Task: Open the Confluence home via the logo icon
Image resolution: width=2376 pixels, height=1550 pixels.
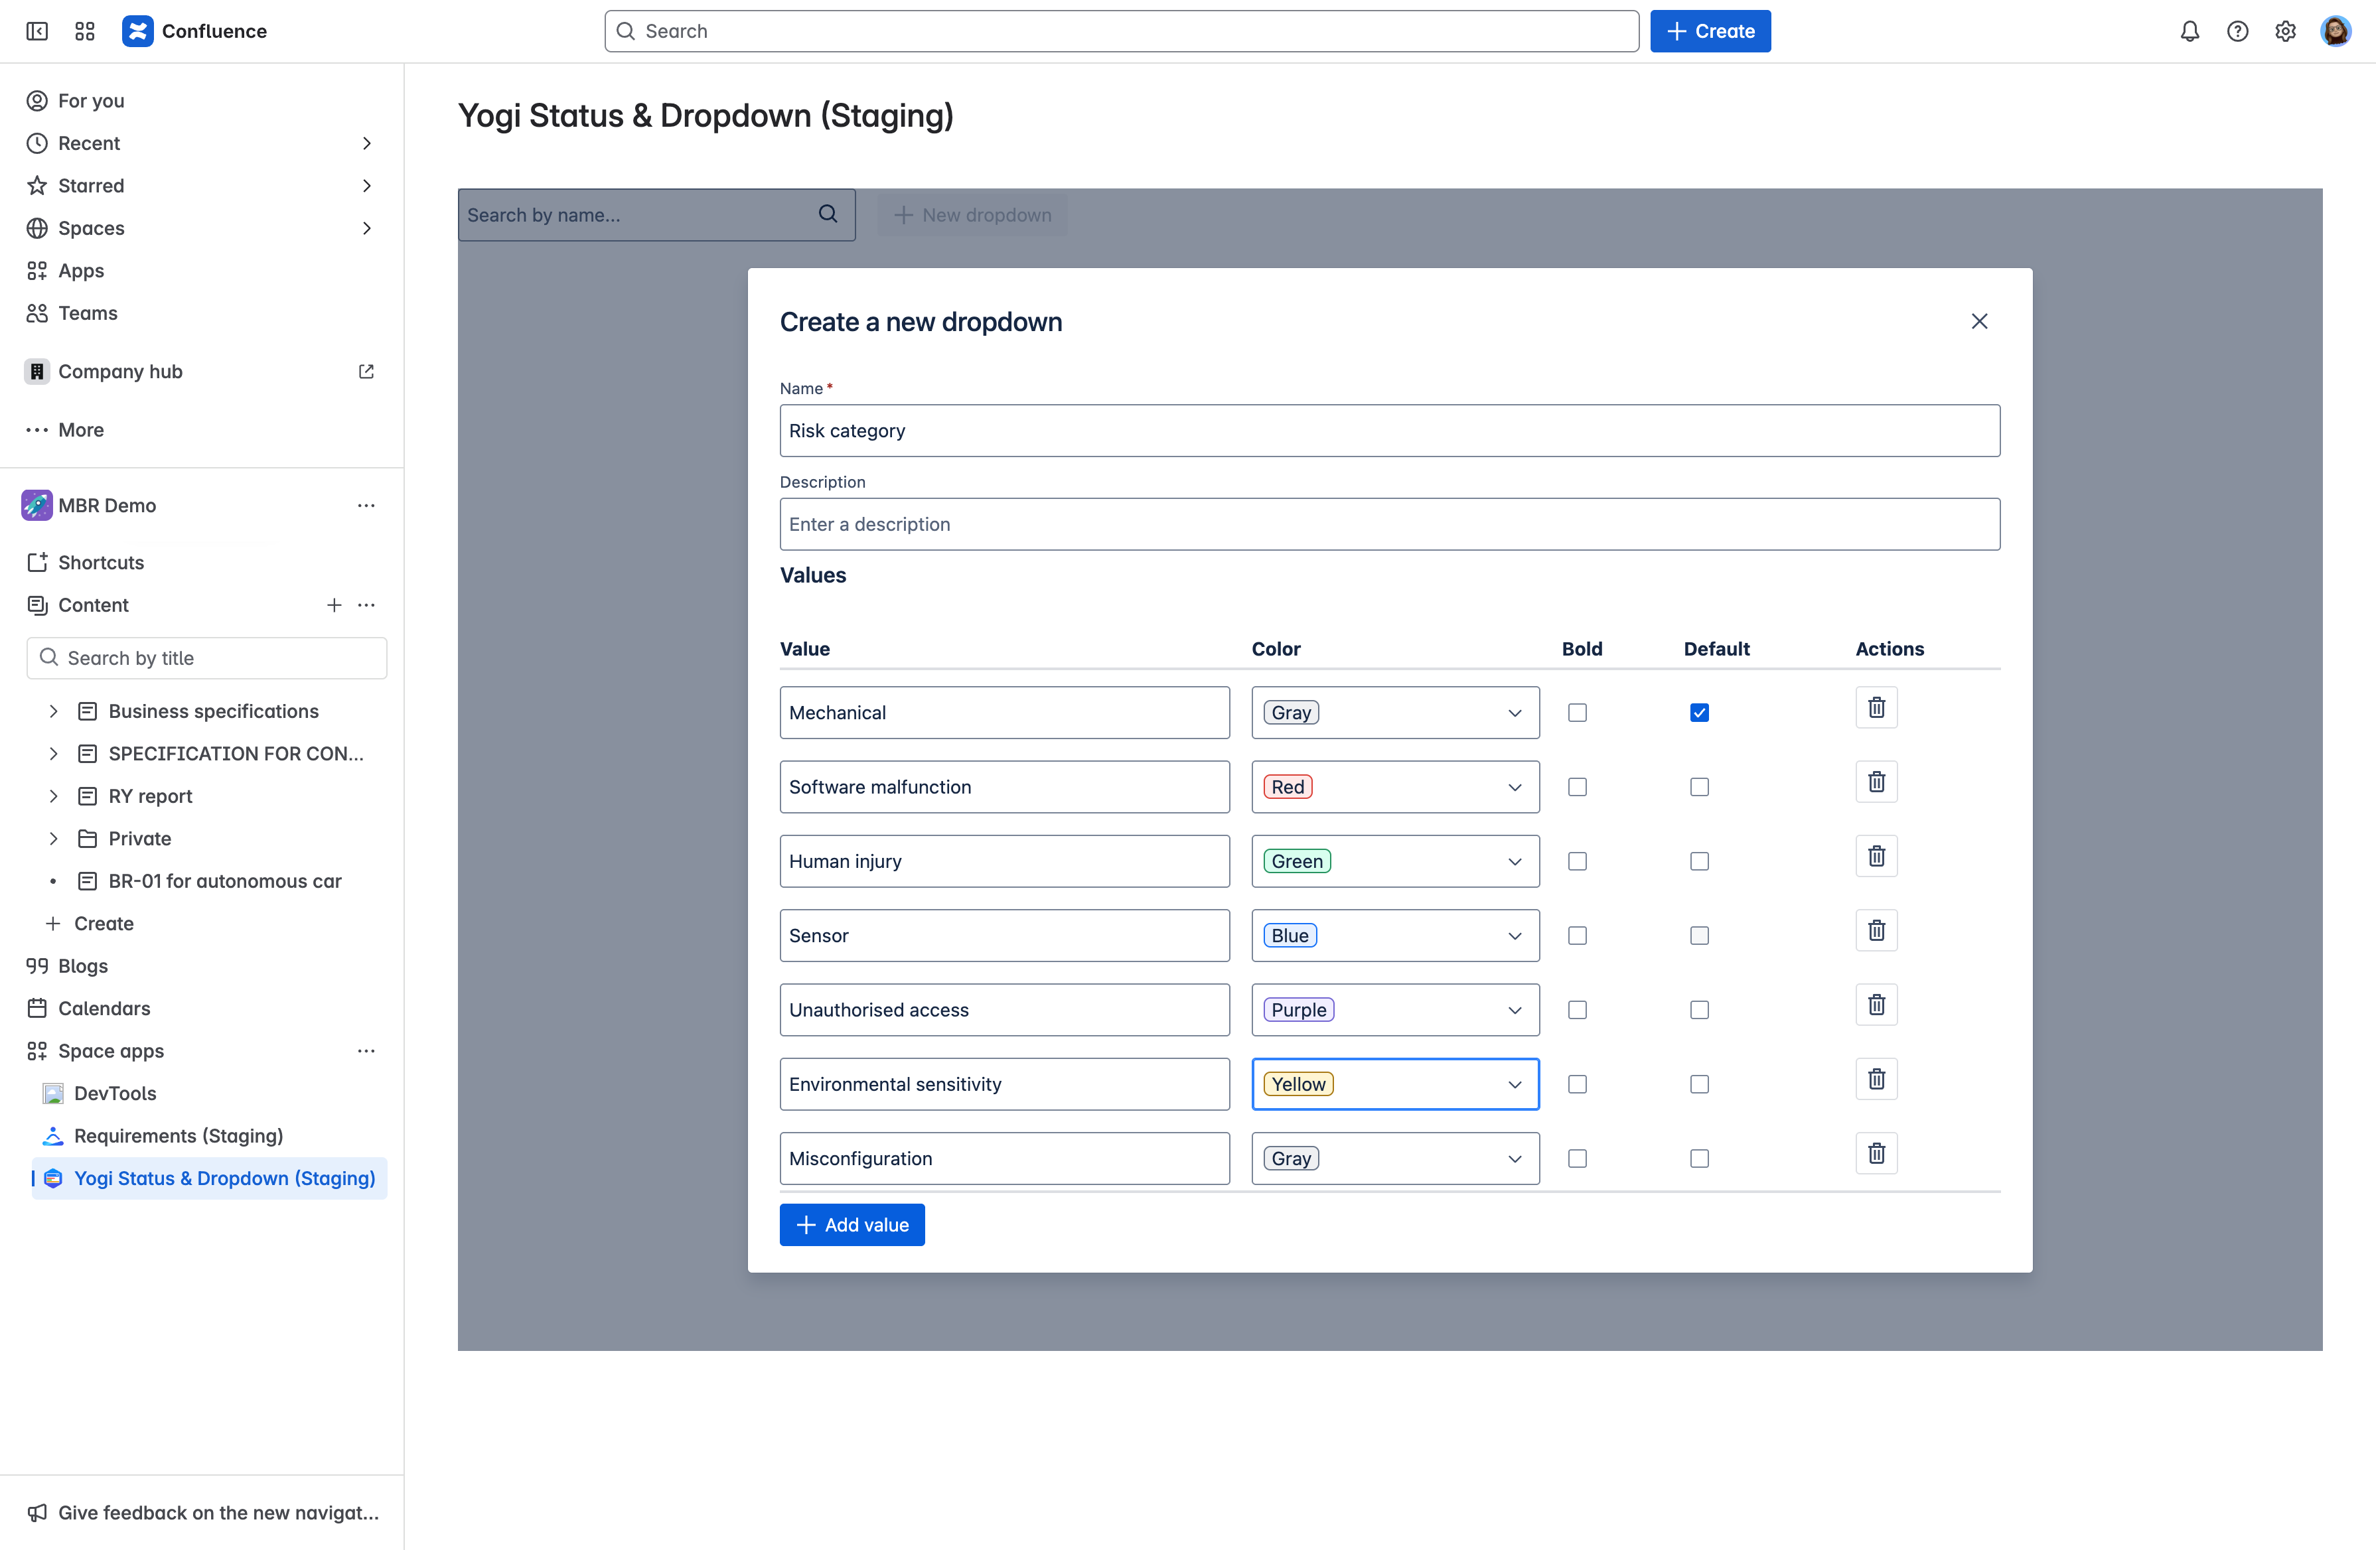Action: [138, 31]
